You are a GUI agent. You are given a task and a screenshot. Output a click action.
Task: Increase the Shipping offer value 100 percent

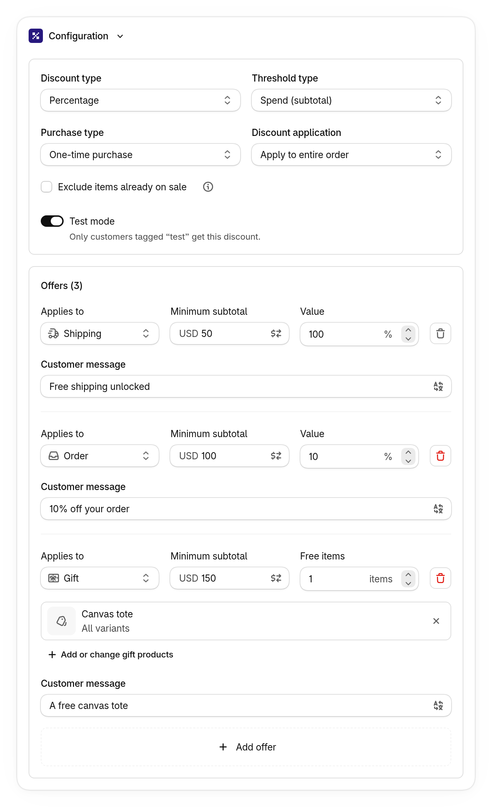click(408, 330)
